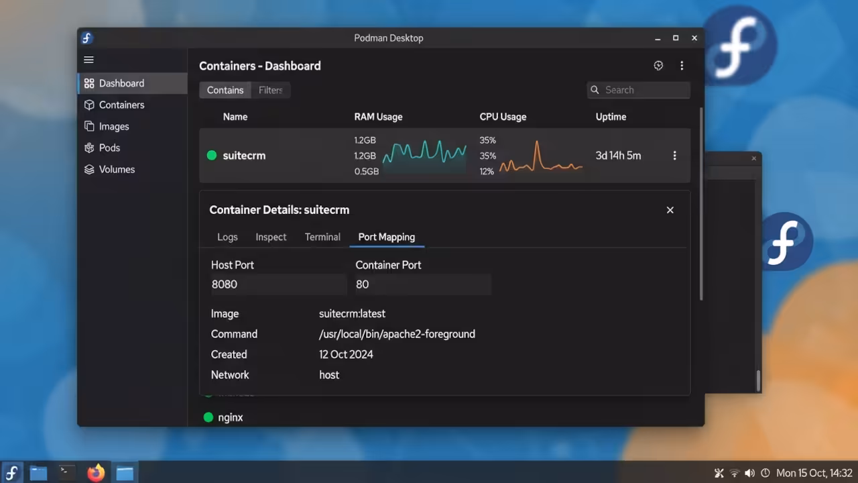Open the Logs tab
858x483 pixels.
coord(227,237)
